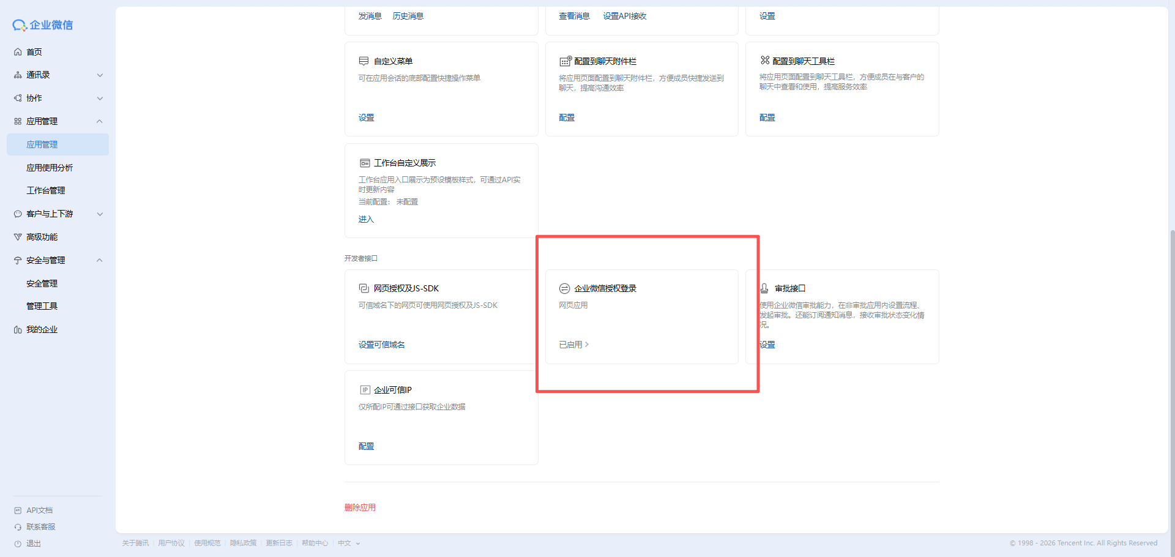Screen dimensions: 1175x557
Task: Click the 用户协议 footer link
Action: [171, 544]
